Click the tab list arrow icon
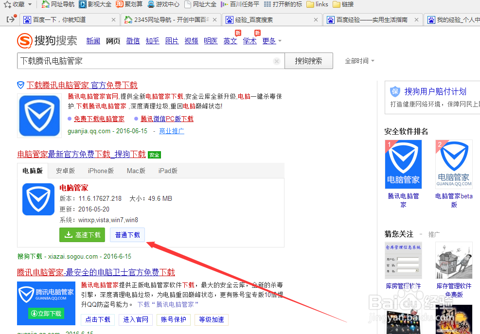480x334 pixels. click(11, 19)
